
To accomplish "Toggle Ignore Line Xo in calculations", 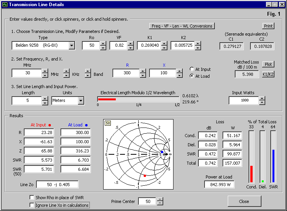I will [32, 205].
